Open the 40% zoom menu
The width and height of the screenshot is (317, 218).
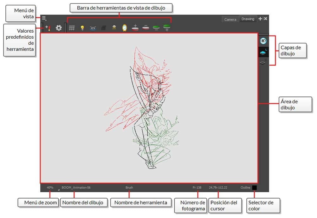pos(50,188)
